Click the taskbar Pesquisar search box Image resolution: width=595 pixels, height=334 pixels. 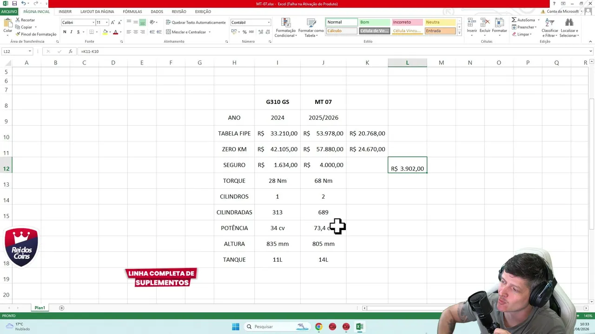pyautogui.click(x=278, y=327)
